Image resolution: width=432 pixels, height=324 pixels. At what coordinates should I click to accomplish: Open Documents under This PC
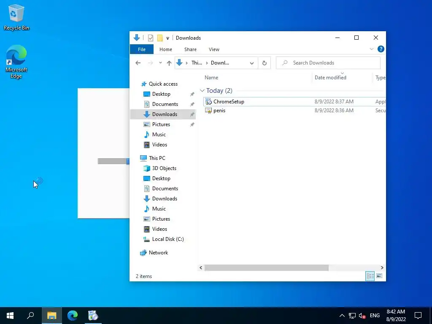click(165, 189)
